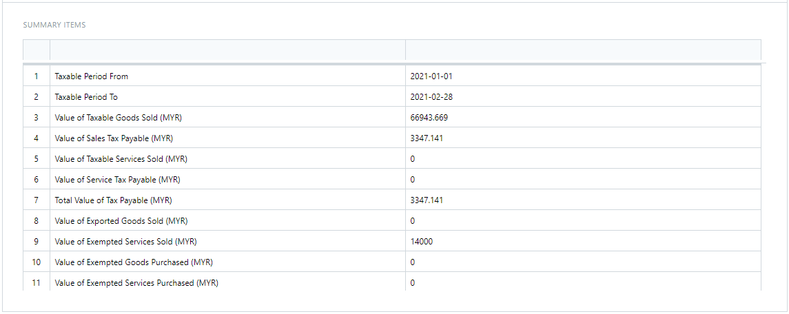Click the Taxable Period To label cell
789x314 pixels.
point(86,97)
